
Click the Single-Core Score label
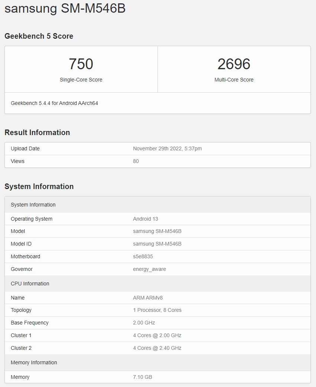coord(81,80)
